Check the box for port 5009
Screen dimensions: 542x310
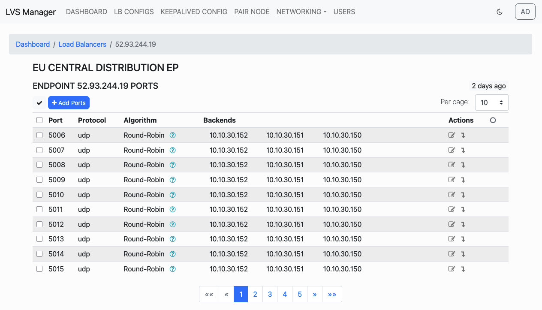coord(39,180)
